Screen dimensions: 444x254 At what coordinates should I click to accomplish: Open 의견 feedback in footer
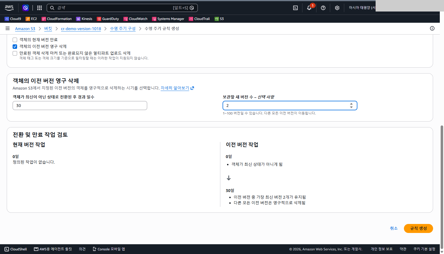click(82, 249)
